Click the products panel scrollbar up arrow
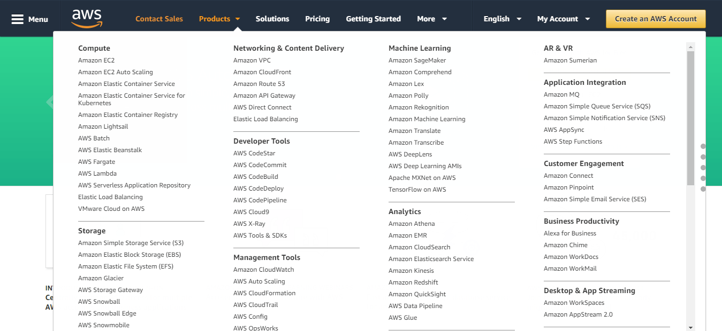The image size is (722, 331). [690, 46]
